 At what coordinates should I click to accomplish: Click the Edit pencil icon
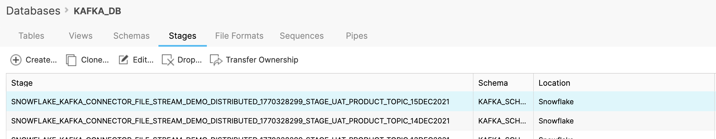point(123,60)
